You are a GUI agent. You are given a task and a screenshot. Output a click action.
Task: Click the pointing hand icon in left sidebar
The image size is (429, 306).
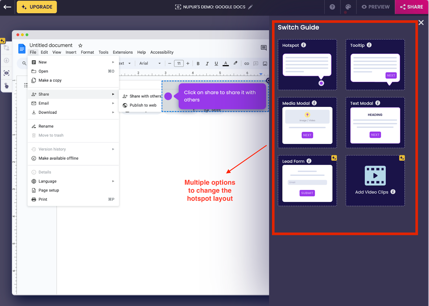tap(6, 86)
